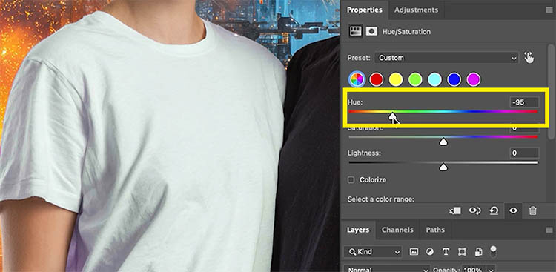Open the Paths tab
Screen dimensions: 556x272
coord(435,230)
